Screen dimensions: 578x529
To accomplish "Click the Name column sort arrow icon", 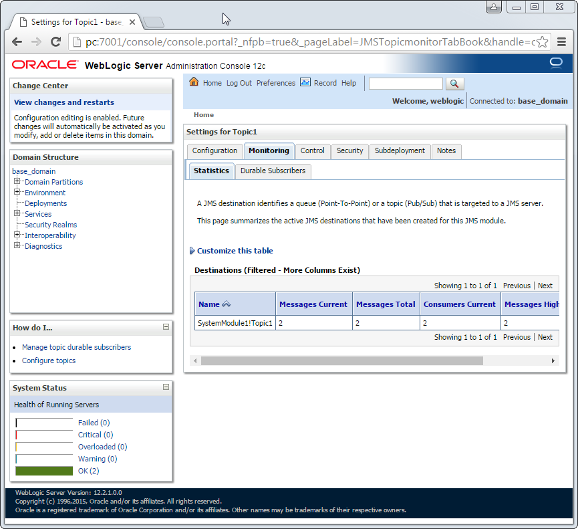I will coord(227,304).
